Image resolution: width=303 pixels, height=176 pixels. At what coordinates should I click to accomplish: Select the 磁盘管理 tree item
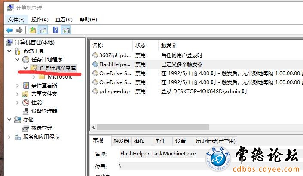pyautogui.click(x=42, y=128)
